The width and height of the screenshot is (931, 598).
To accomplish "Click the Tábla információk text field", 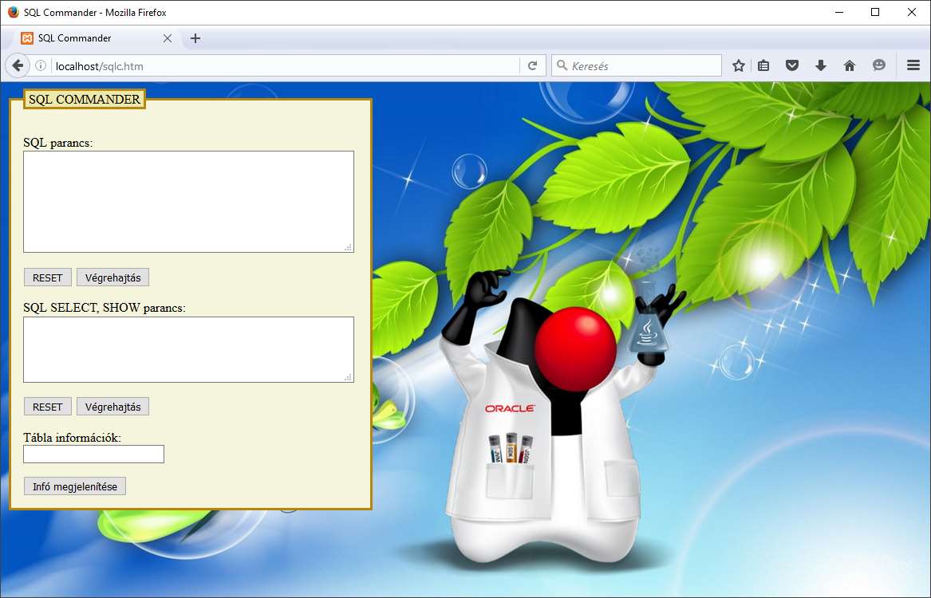I will 94,454.
